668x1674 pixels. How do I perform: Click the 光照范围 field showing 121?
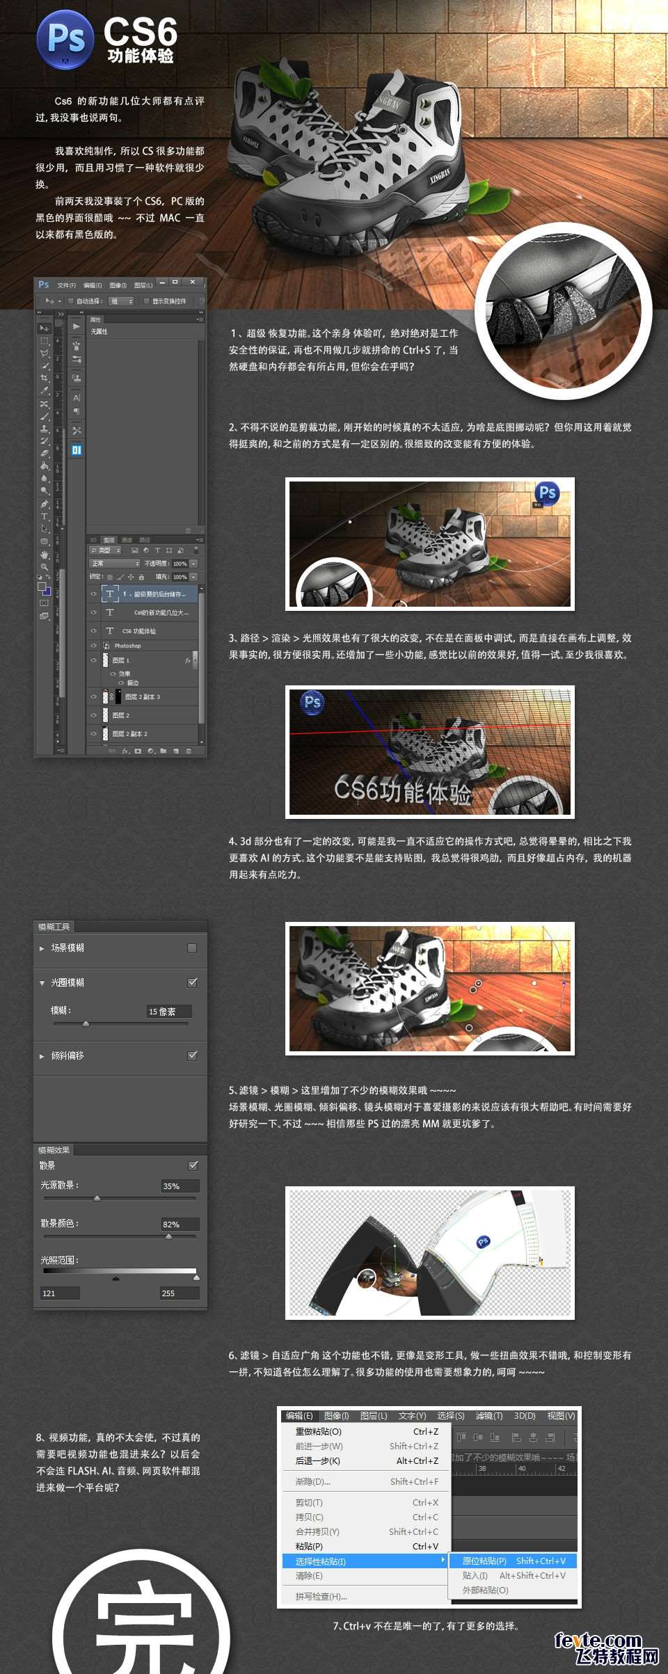point(60,1293)
